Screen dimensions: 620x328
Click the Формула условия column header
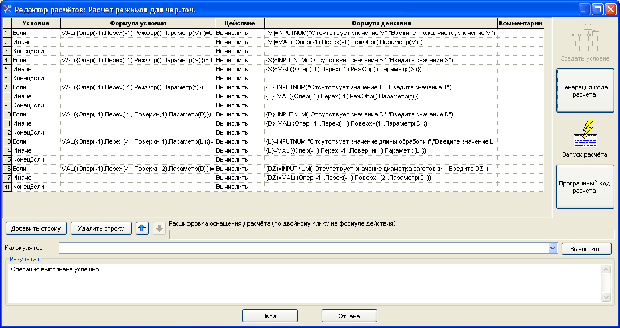coord(138,23)
